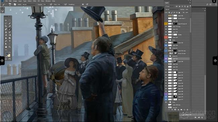Select the Brush Tool history state
The image size is (218, 122).
click(192, 115)
